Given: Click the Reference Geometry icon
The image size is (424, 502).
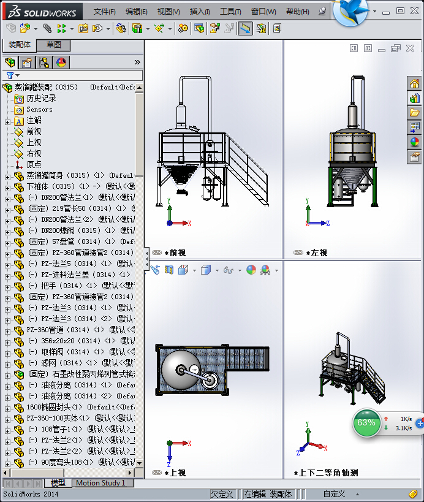Looking at the screenshot, I should (x=159, y=28).
